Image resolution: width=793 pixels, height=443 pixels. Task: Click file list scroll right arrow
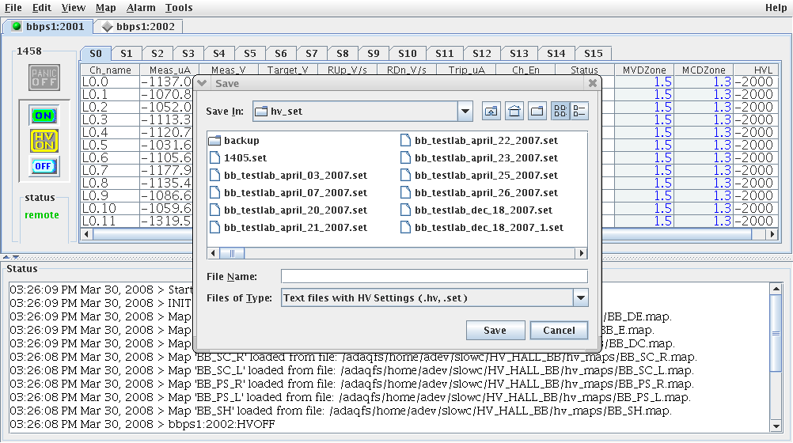(x=582, y=253)
